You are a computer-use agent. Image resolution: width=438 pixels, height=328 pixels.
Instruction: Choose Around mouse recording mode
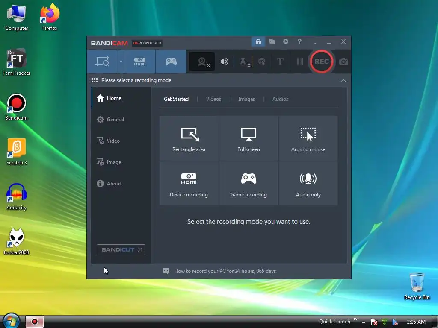(x=308, y=138)
